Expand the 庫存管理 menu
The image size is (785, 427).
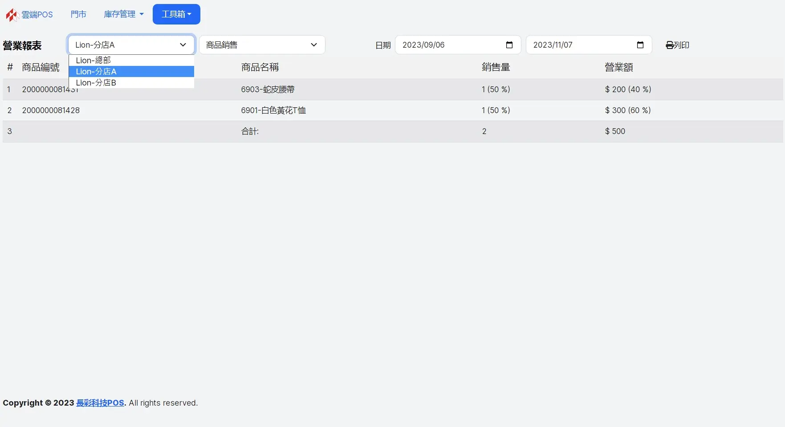point(123,14)
